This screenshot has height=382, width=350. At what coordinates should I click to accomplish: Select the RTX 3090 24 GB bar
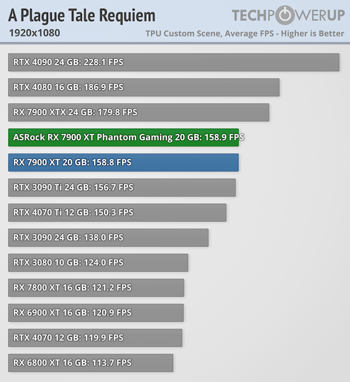108,237
